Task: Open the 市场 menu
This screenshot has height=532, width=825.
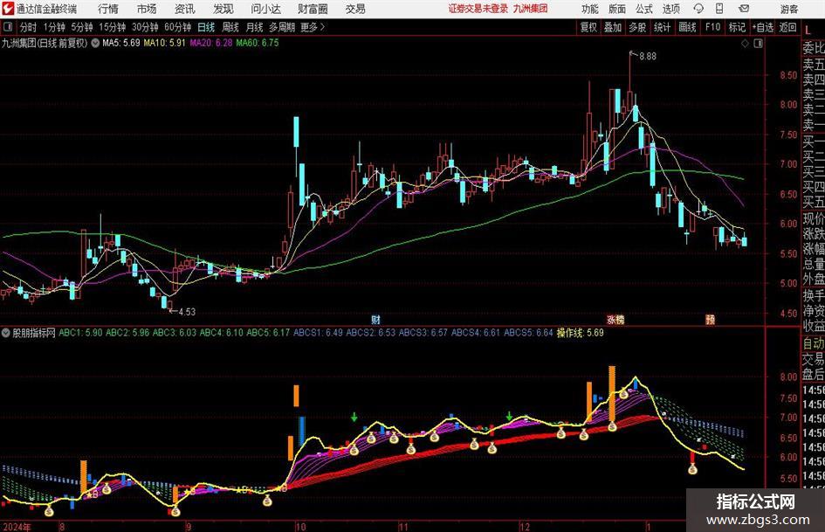Action: [x=147, y=9]
